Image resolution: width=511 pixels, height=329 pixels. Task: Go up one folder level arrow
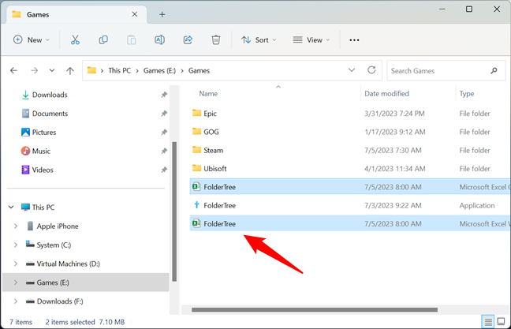[x=70, y=70]
